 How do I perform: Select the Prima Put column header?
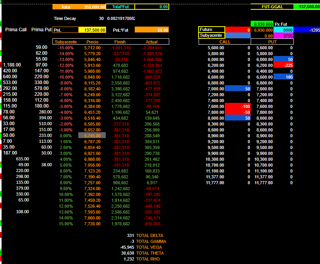point(42,30)
